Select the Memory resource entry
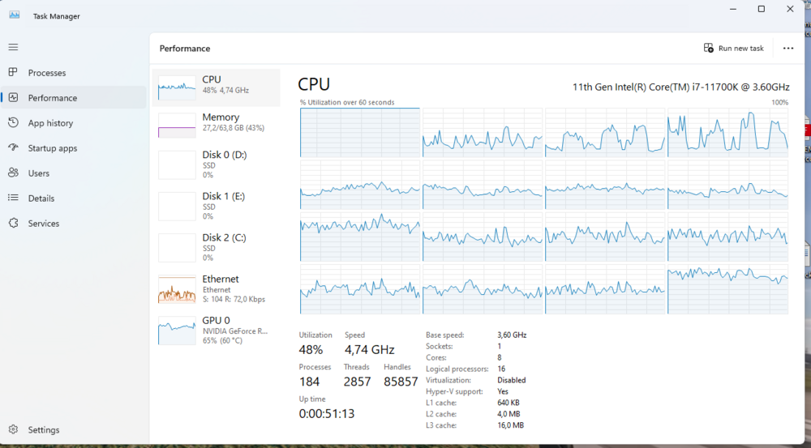The height and width of the screenshot is (448, 811). pos(217,126)
